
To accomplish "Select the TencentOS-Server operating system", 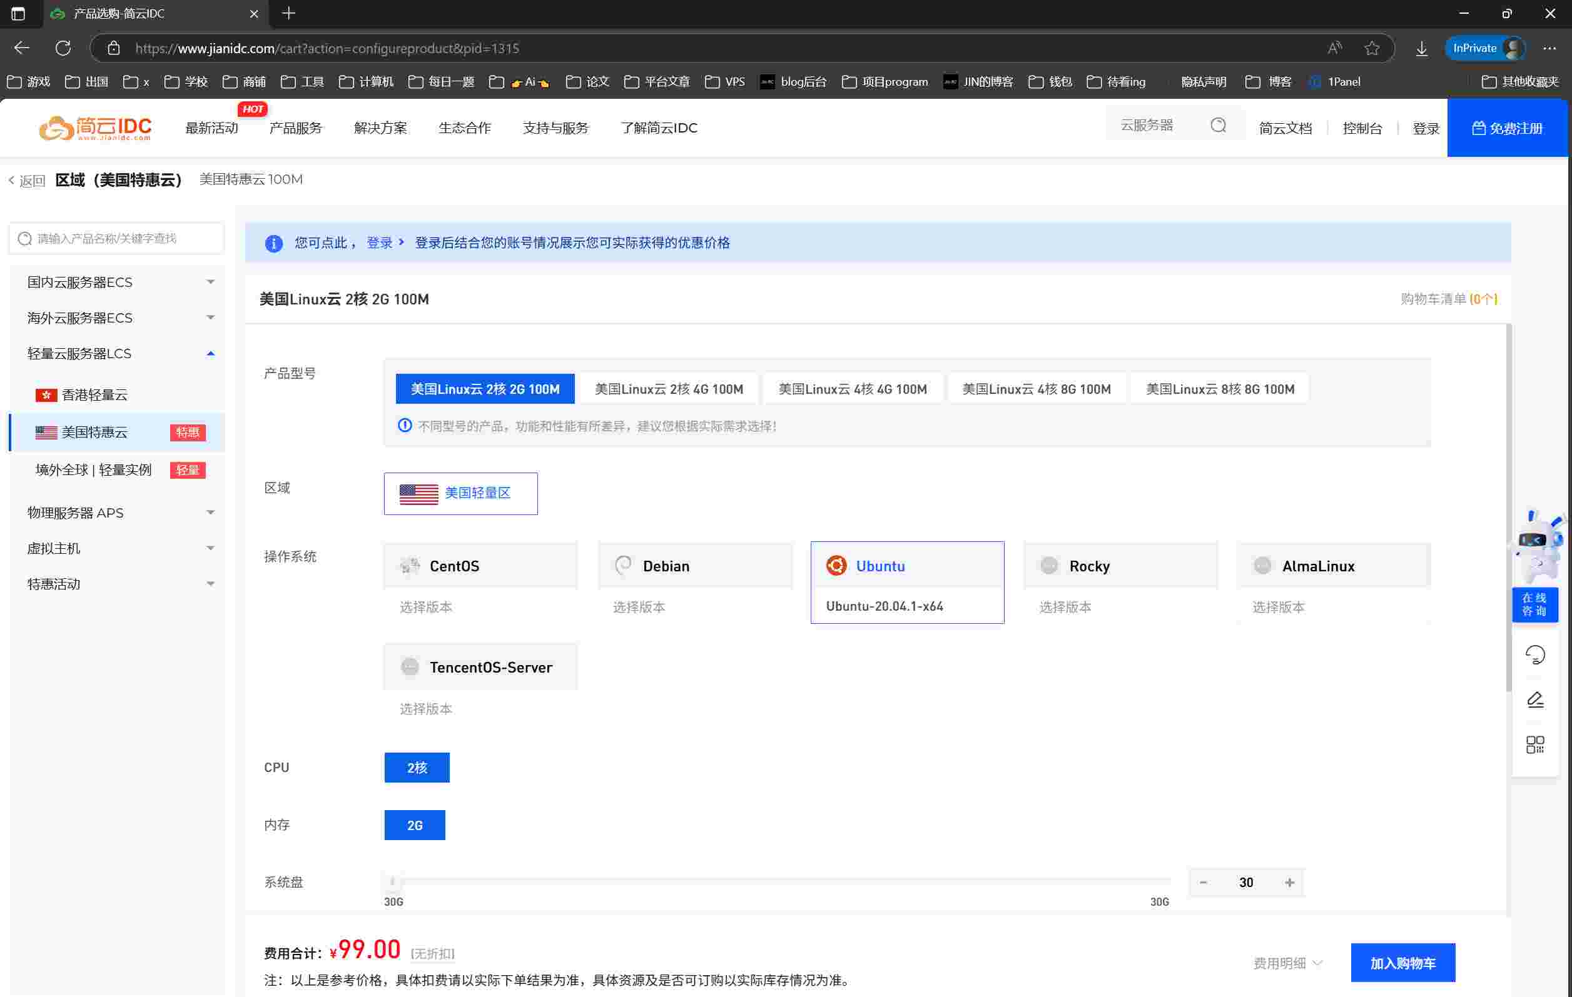I will tap(480, 667).
